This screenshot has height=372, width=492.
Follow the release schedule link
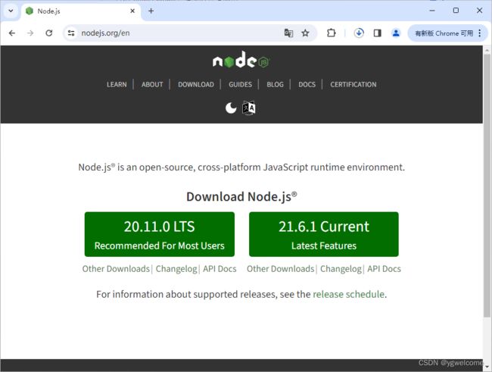coord(349,295)
